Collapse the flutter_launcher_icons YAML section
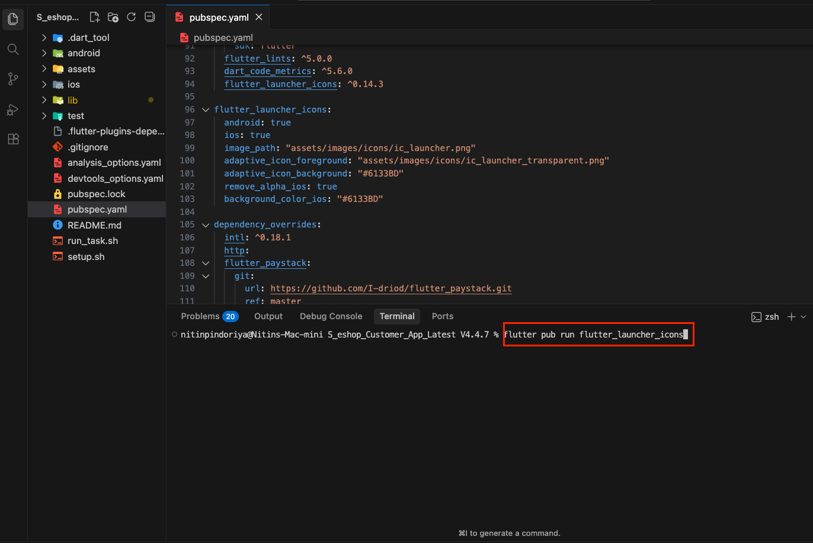 point(206,110)
